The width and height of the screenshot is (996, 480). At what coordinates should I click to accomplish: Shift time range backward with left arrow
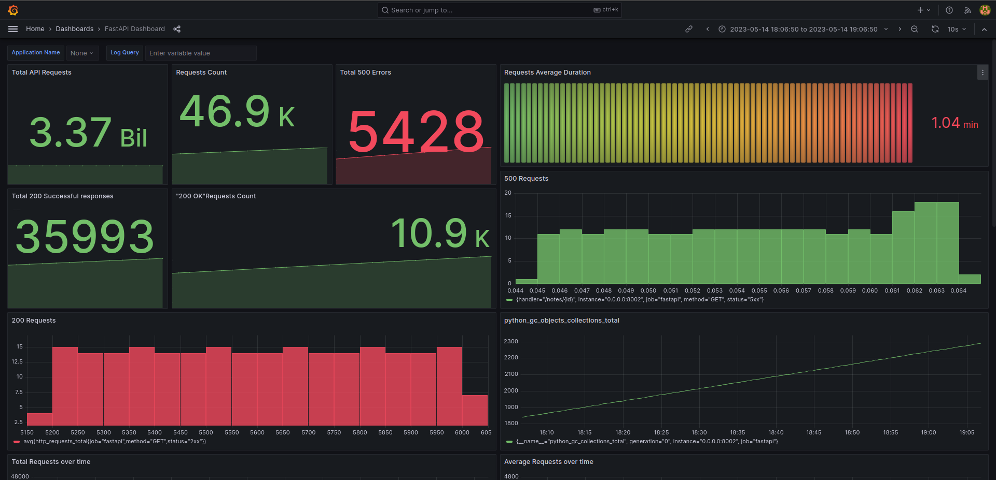(x=708, y=29)
